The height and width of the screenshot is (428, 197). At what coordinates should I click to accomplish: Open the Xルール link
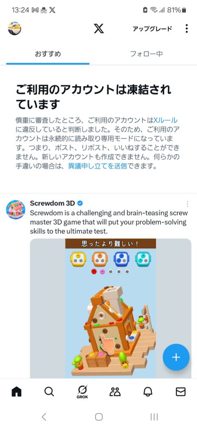(x=165, y=120)
